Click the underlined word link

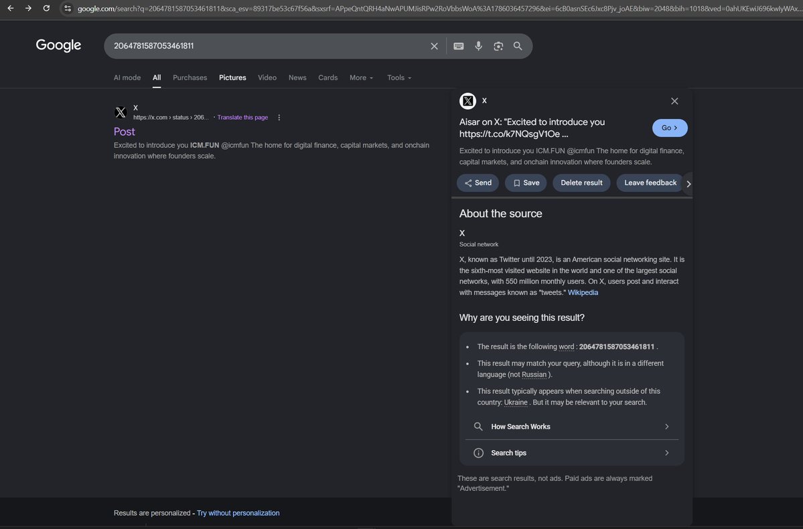(567, 347)
